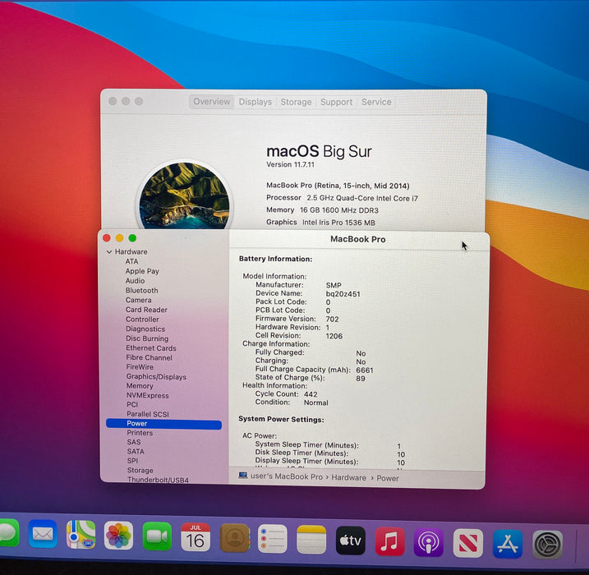Select Printers in the sidebar
589x575 pixels.
(140, 433)
